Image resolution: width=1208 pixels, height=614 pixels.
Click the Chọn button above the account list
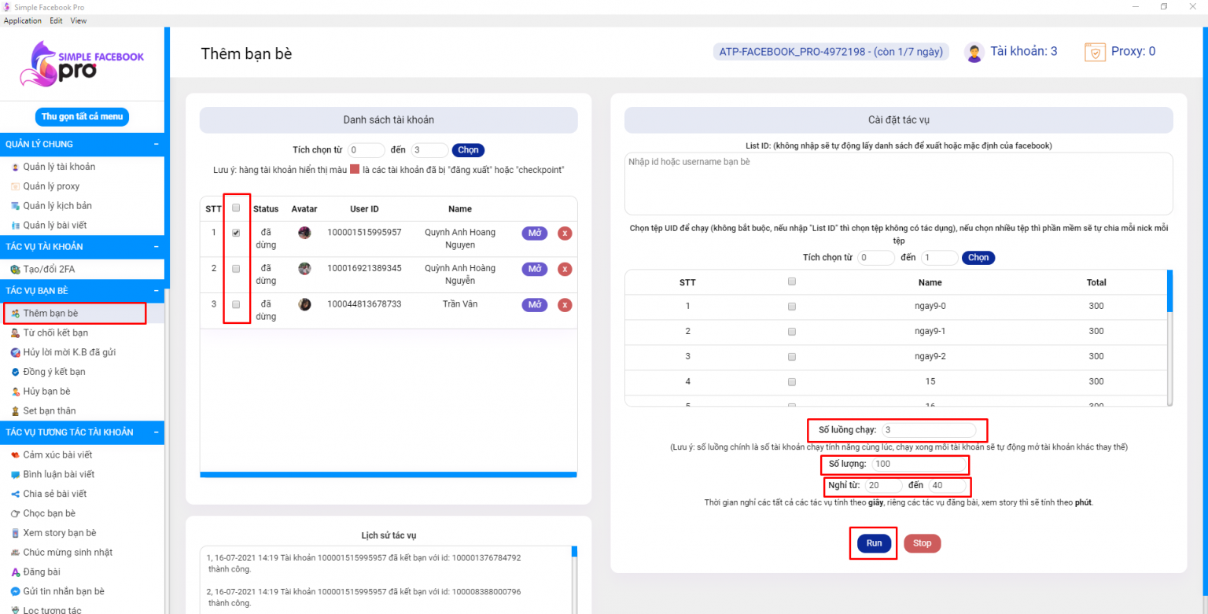(x=467, y=149)
